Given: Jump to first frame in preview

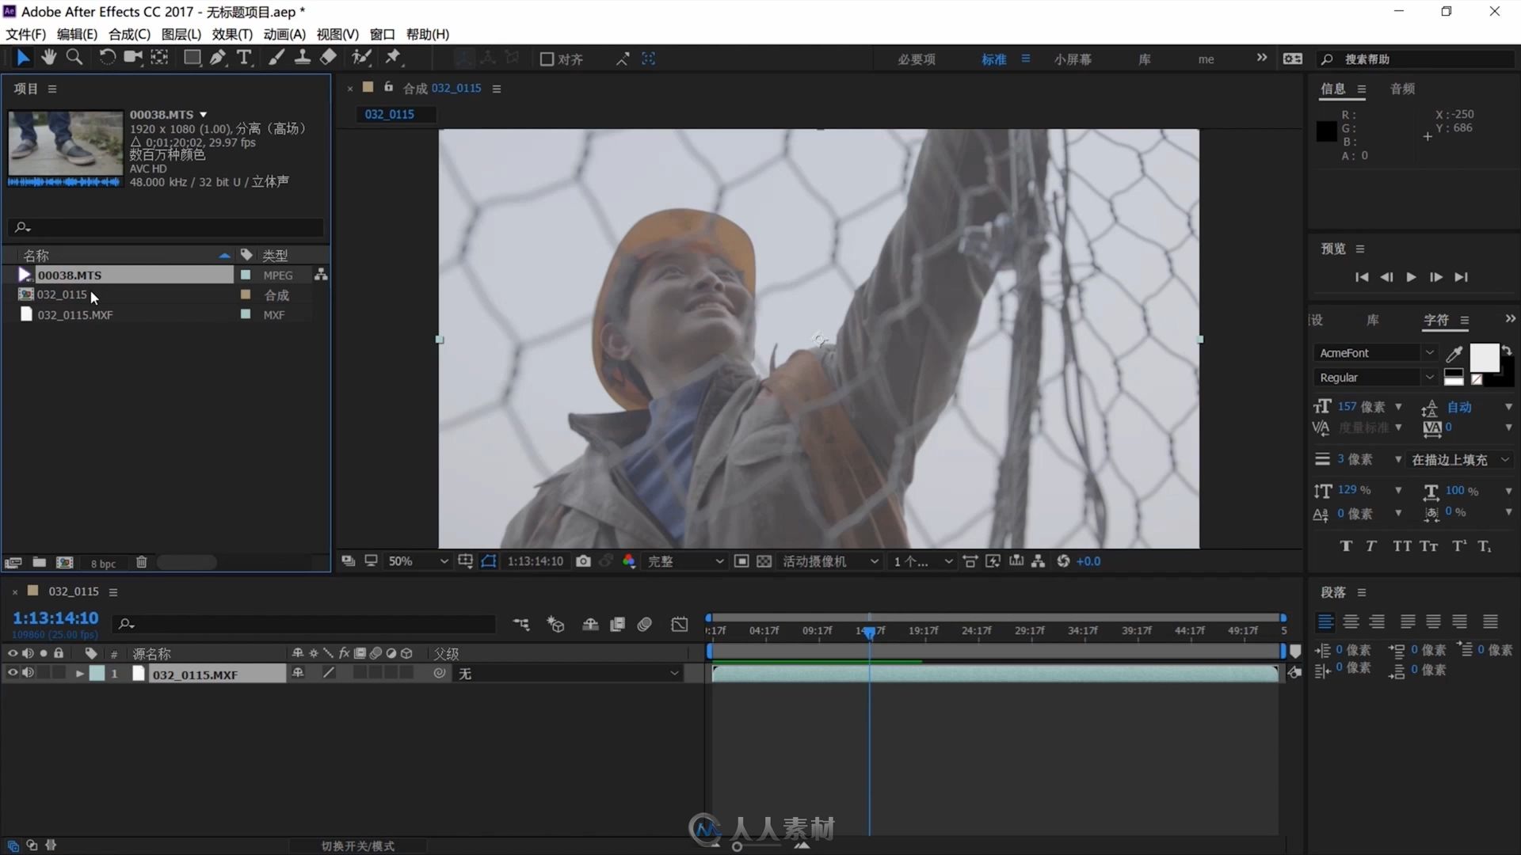Looking at the screenshot, I should click(1362, 277).
